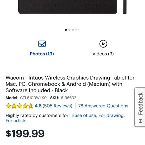Select the fourth small carousel dot
Image resolution: width=145 pixels, height=145 pixels.
coord(76,30)
